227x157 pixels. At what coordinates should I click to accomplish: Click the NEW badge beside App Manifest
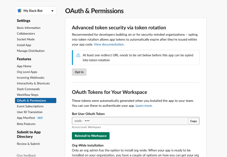click(40, 118)
